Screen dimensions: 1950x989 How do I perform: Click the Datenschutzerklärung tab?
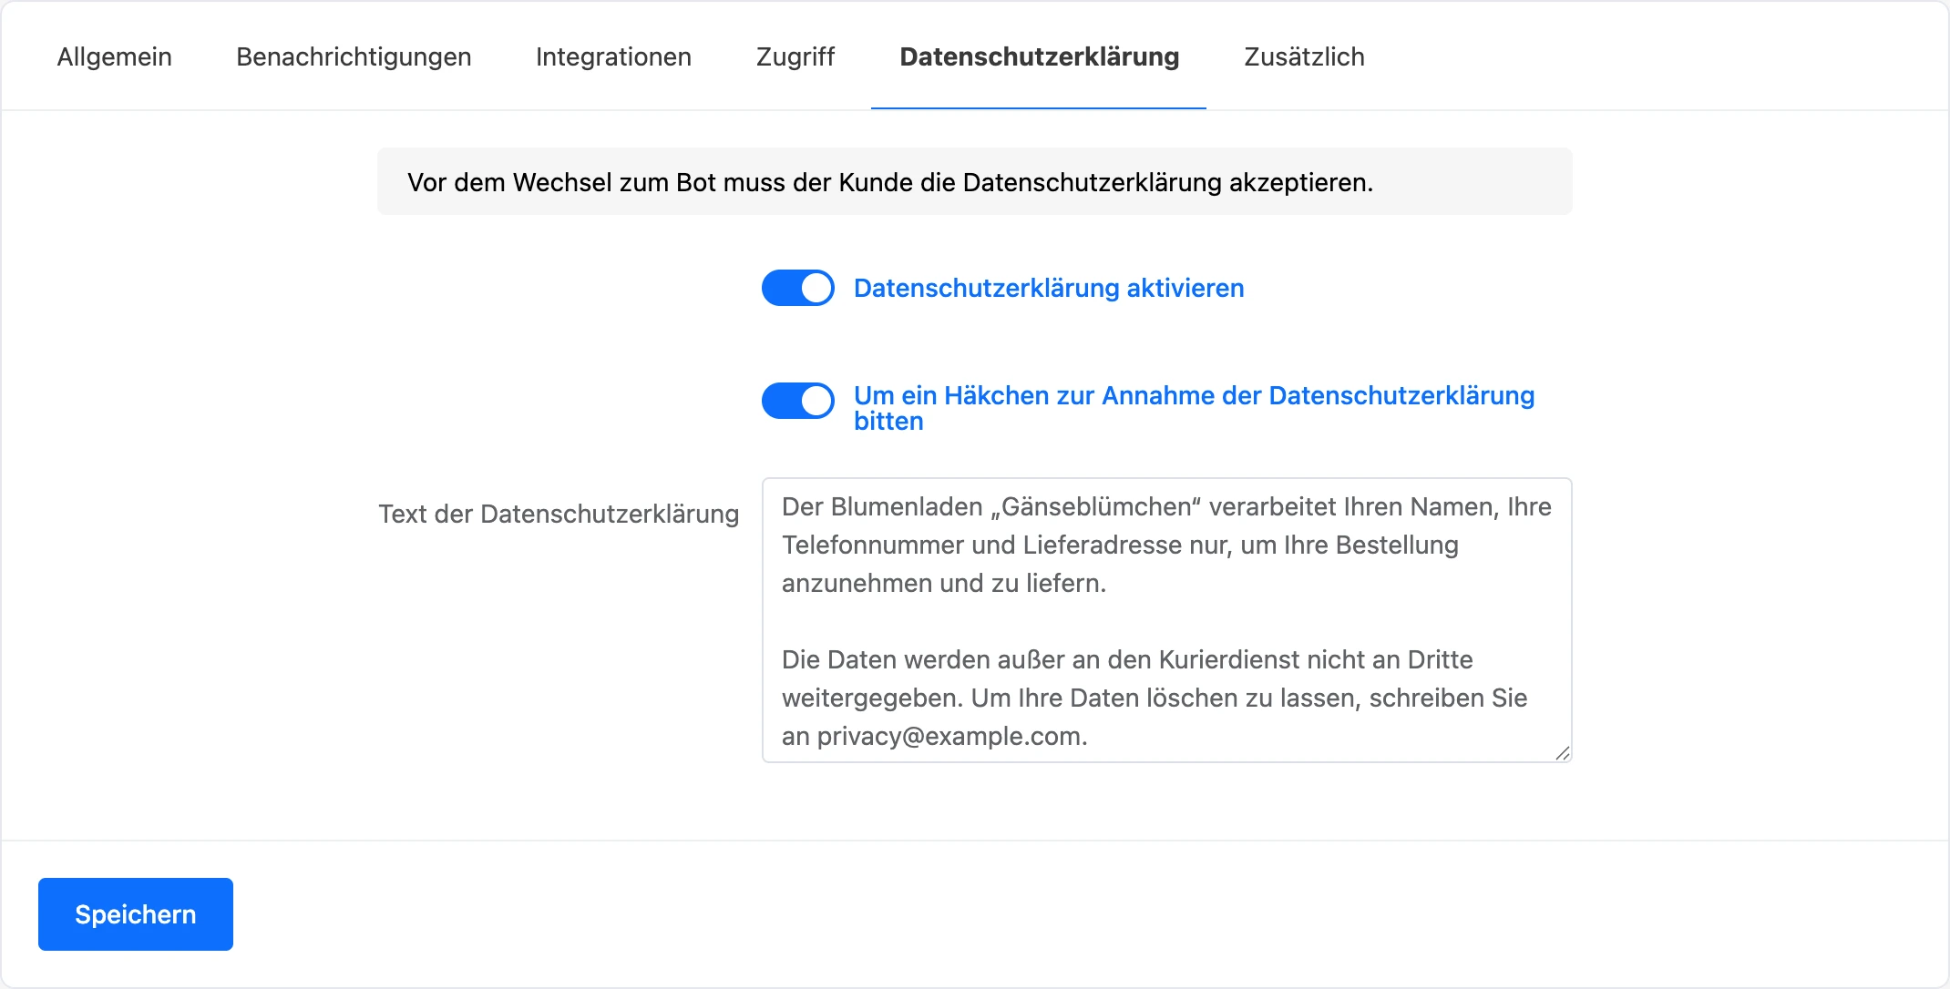[1039, 56]
